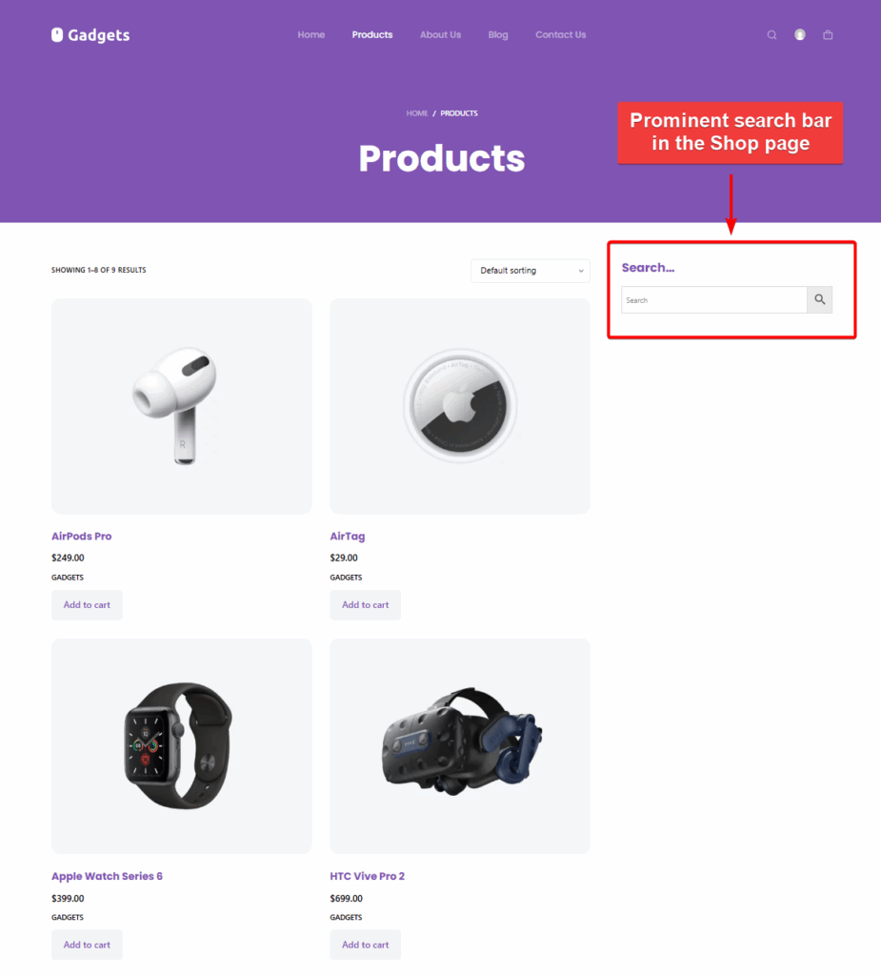Select the About Us menu item

tap(440, 34)
